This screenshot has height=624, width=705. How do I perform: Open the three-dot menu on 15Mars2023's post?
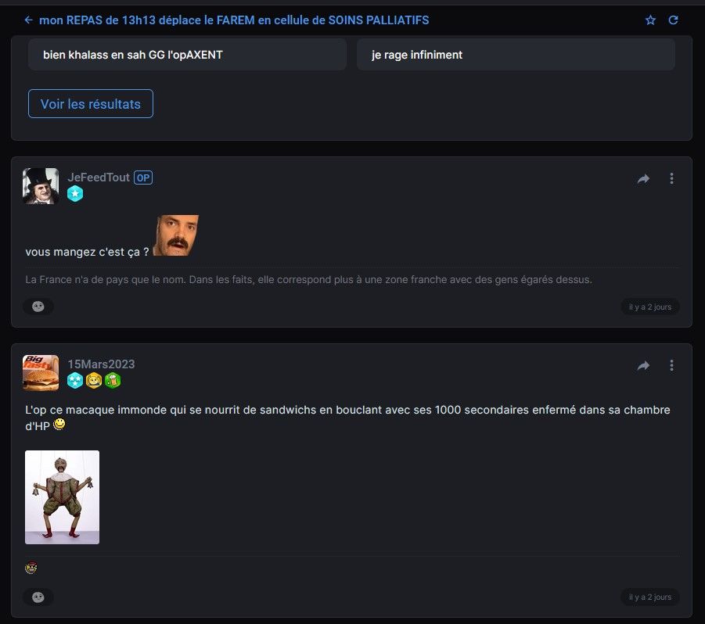tap(671, 366)
